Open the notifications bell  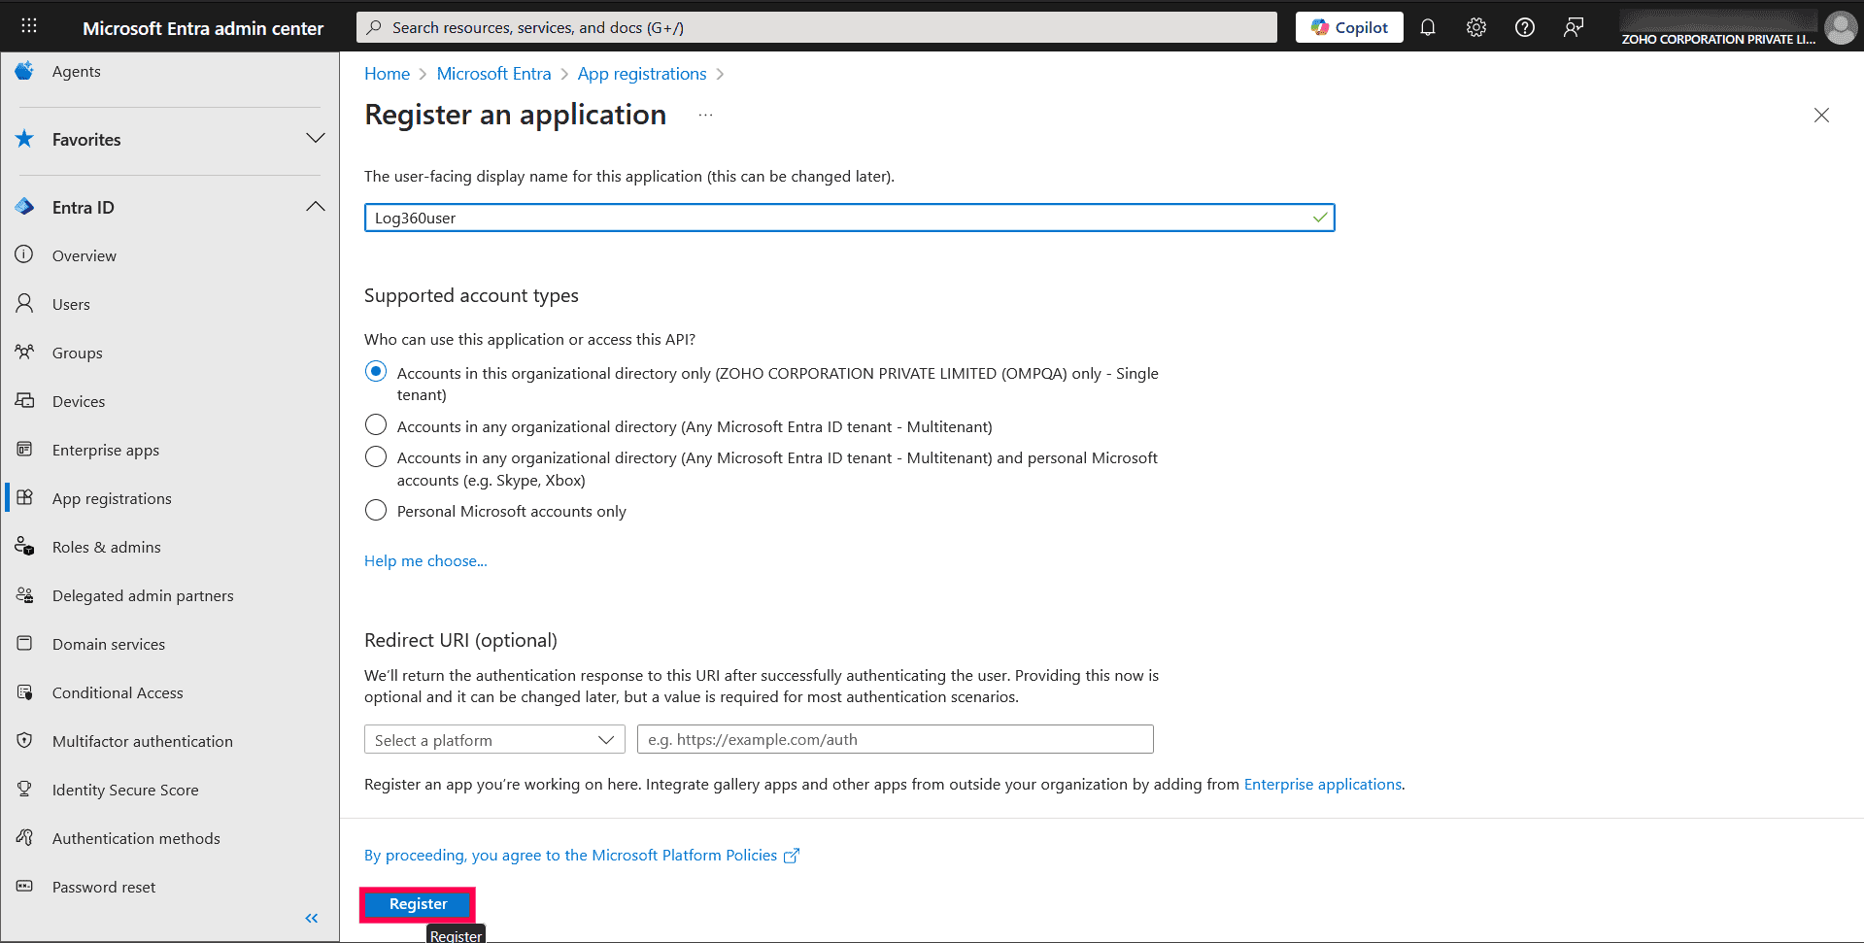[1427, 26]
